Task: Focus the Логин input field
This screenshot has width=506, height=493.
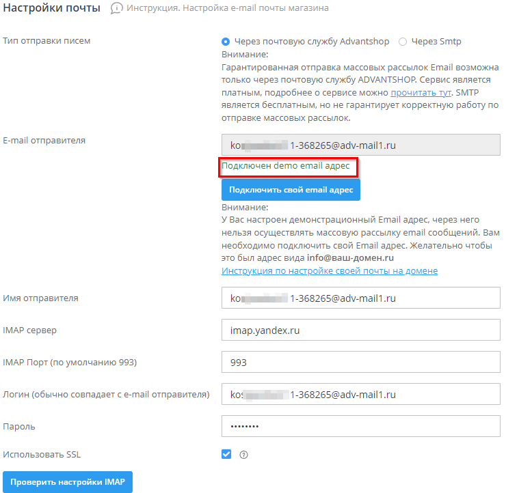Action: click(361, 395)
